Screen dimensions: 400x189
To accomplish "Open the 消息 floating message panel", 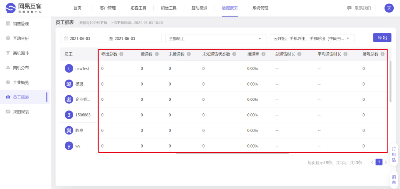I will (394, 180).
